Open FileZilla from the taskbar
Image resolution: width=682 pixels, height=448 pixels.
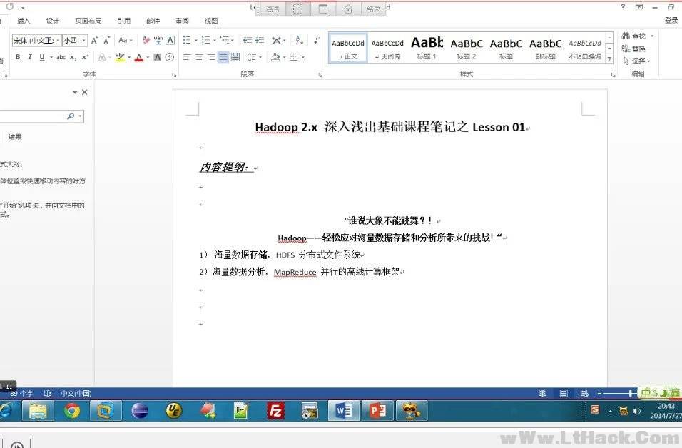tap(275, 410)
